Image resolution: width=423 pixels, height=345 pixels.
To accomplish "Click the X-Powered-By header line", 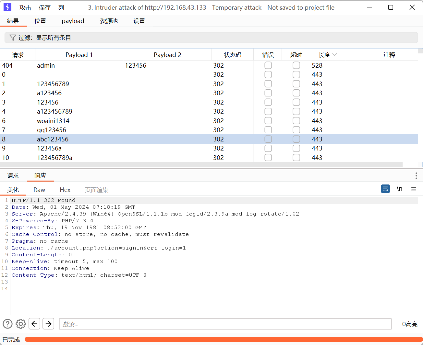I will coord(52,221).
